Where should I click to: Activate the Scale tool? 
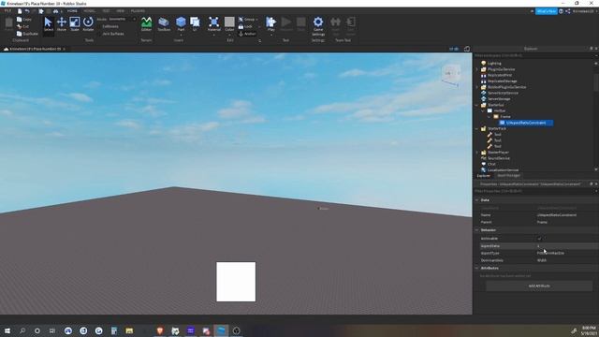(x=75, y=24)
